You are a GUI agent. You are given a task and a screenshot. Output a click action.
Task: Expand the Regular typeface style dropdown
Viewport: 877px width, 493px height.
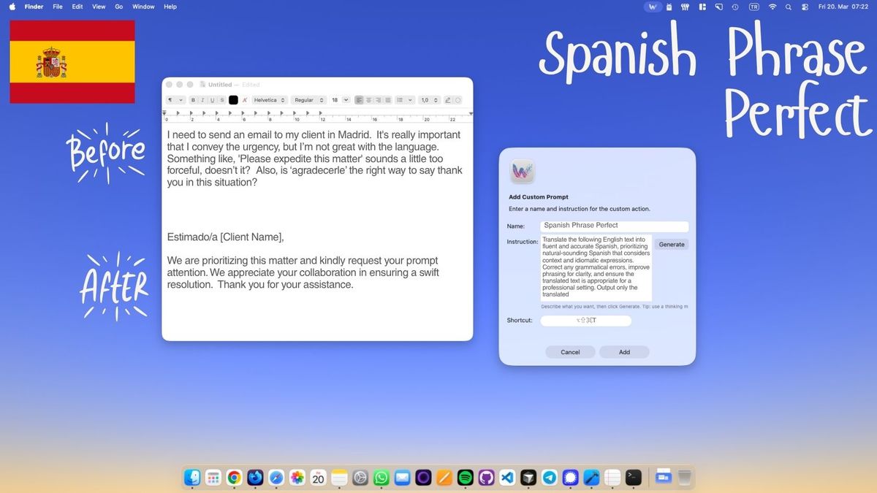click(x=308, y=100)
